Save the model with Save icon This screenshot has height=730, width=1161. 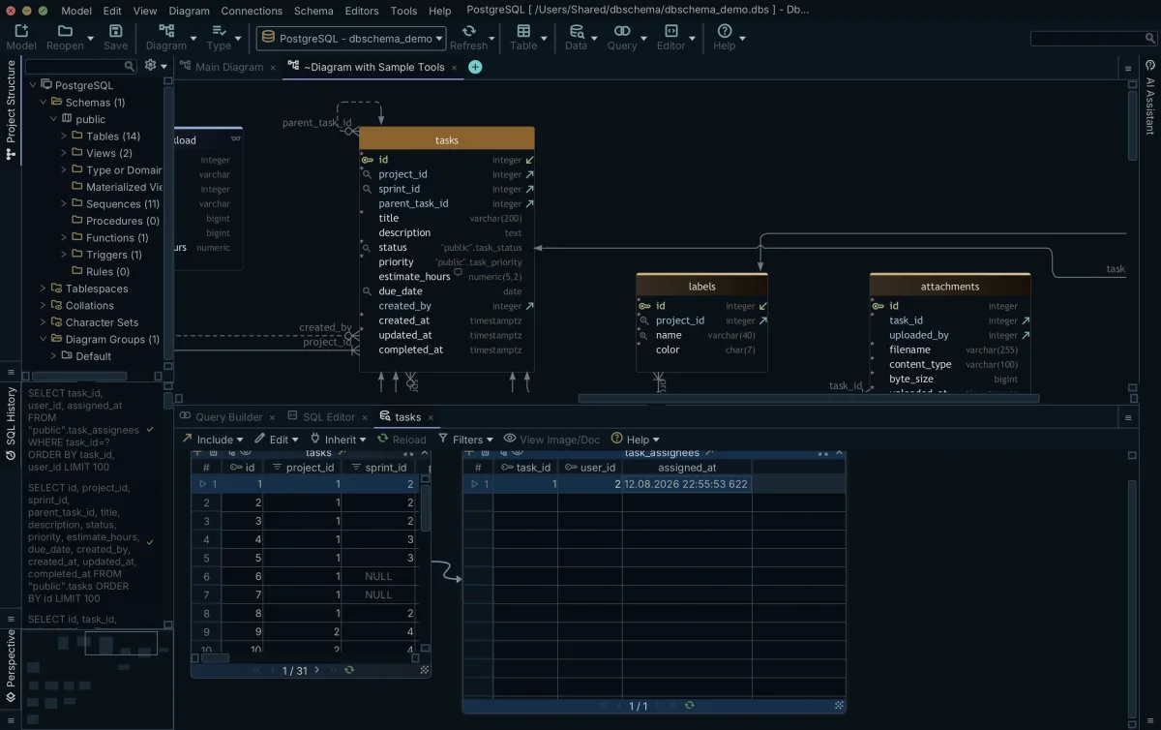(115, 32)
